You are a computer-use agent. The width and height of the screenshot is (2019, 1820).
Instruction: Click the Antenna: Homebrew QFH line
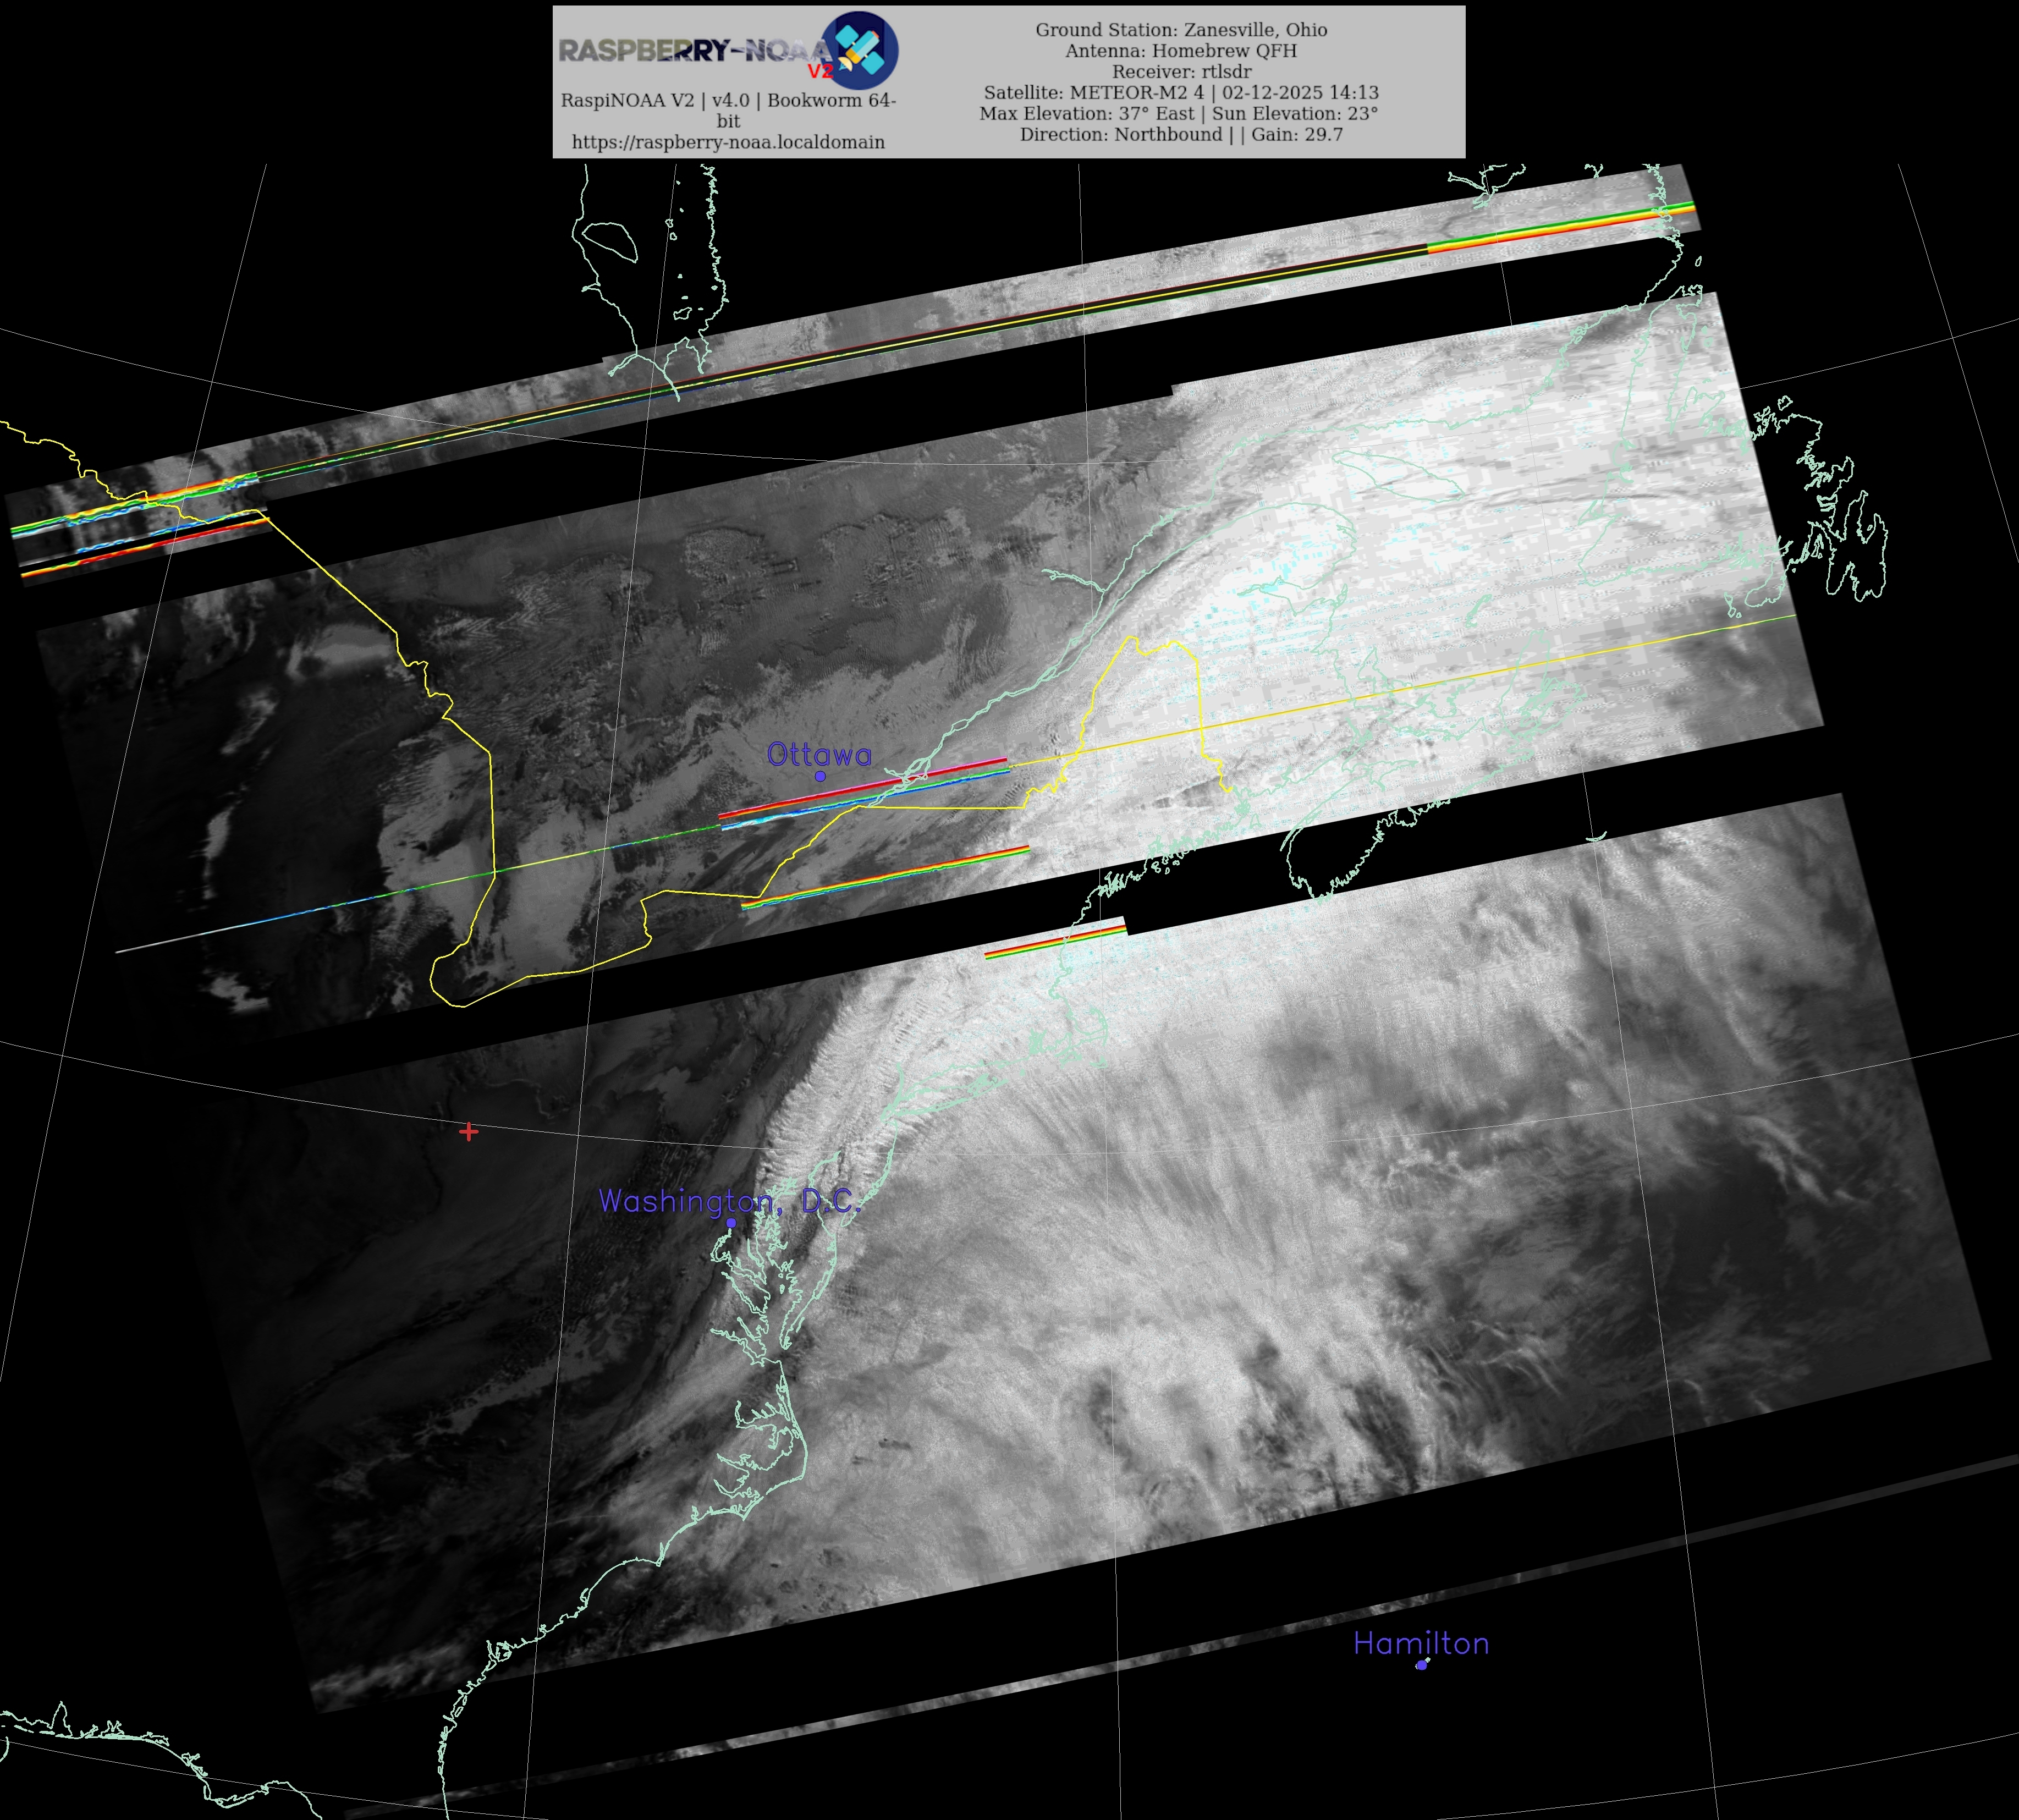point(1181,51)
